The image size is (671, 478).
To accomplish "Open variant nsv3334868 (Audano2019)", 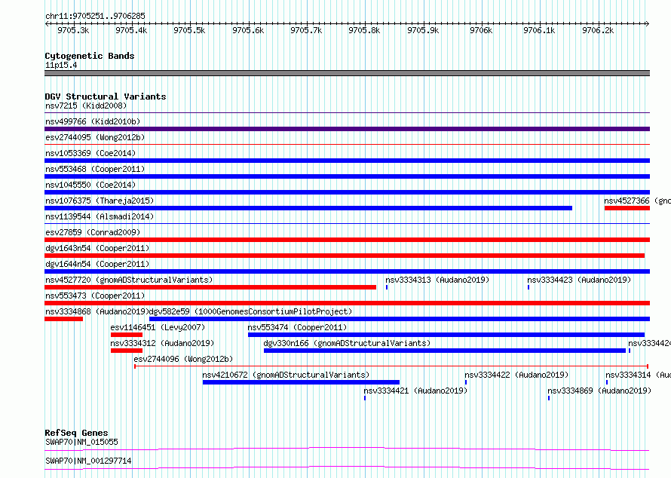I will (x=97, y=311).
